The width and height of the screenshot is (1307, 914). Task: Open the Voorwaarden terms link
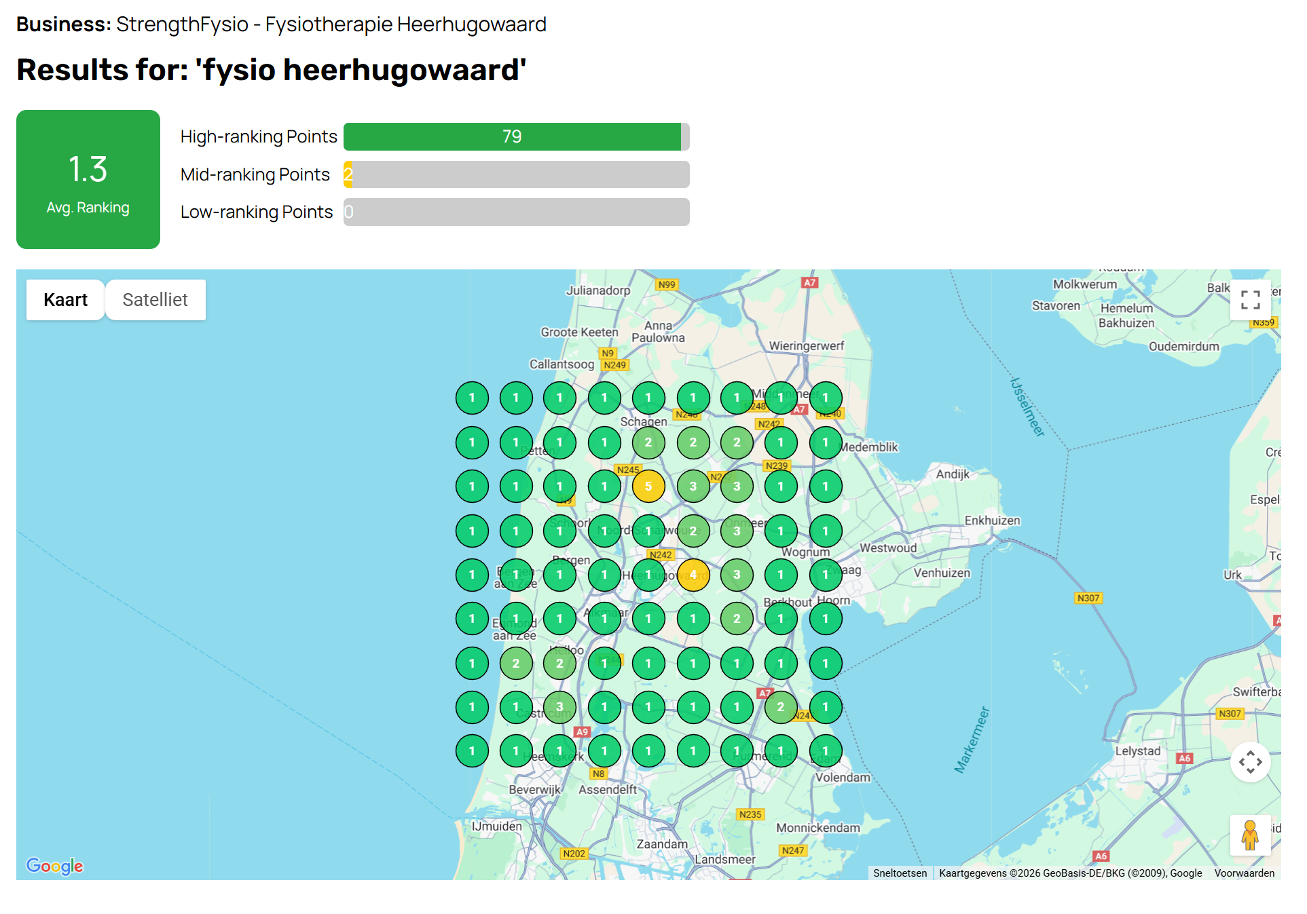point(1244,873)
